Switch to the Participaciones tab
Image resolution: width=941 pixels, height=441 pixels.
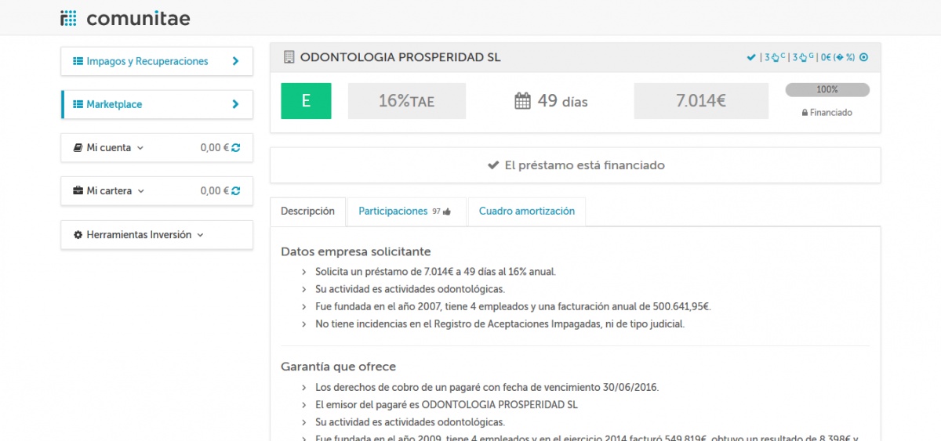pyautogui.click(x=405, y=211)
